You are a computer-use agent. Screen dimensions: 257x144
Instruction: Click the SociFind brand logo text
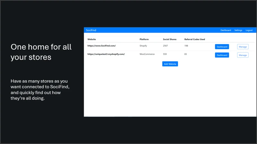coord(91,30)
